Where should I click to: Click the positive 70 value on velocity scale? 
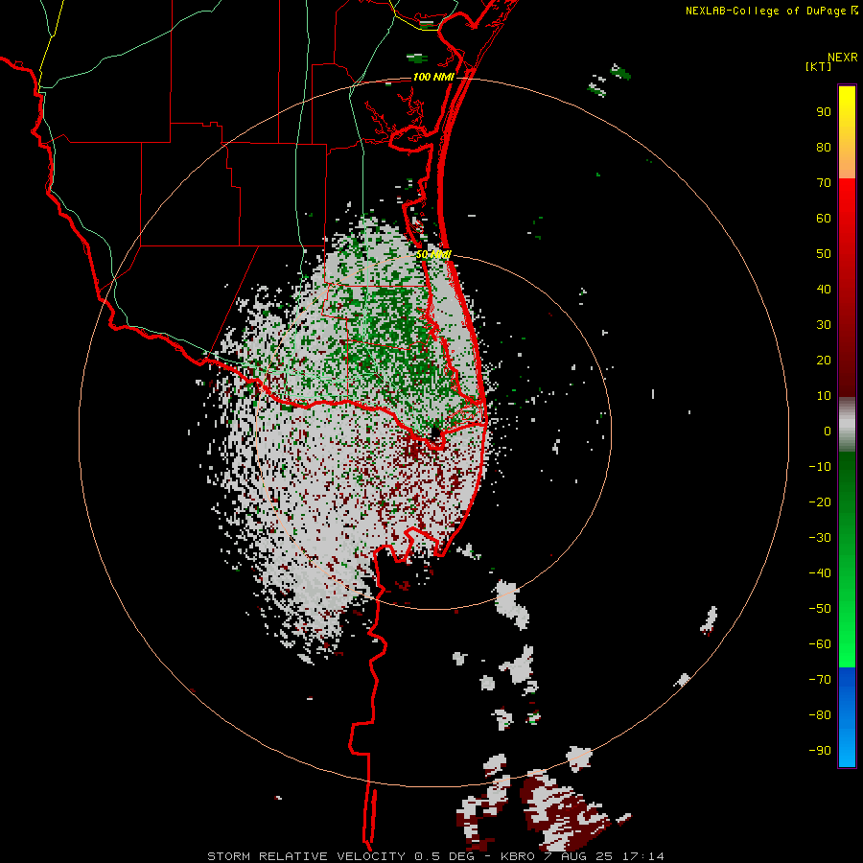(x=824, y=183)
